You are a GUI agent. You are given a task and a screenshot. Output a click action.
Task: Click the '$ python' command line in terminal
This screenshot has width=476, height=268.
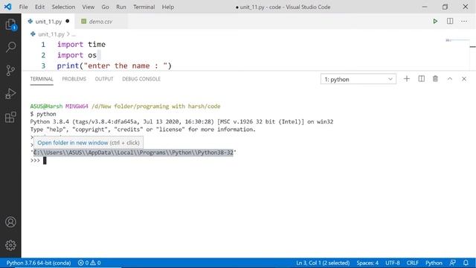pos(43,114)
